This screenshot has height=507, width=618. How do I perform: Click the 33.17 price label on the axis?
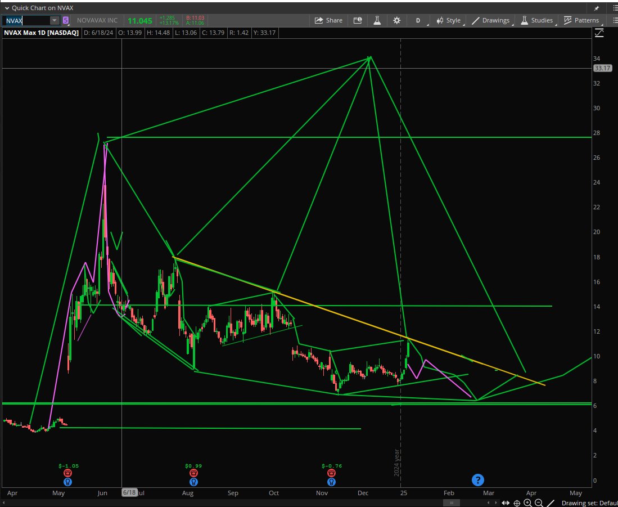click(x=603, y=68)
